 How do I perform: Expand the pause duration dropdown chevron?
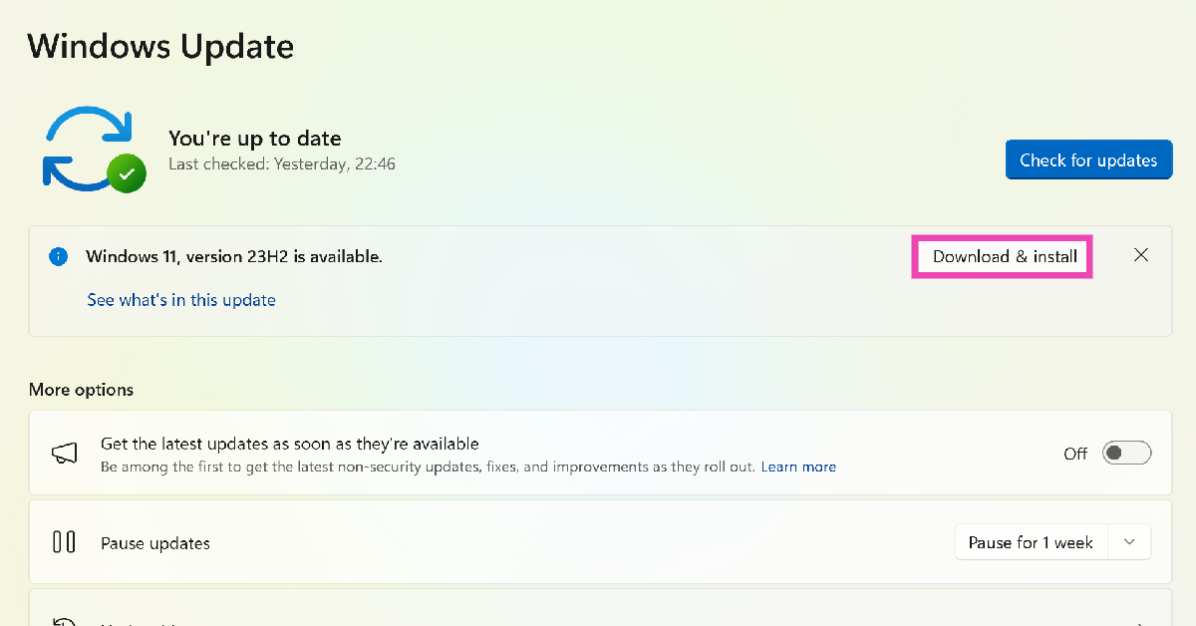[x=1129, y=542]
